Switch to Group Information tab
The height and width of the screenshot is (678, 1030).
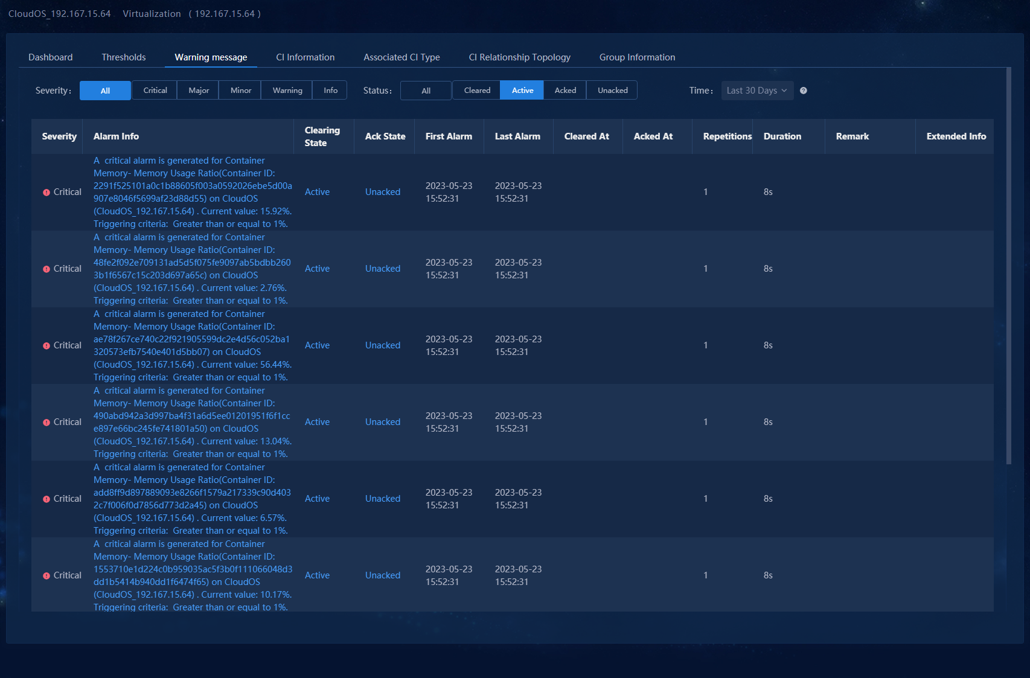(x=638, y=57)
